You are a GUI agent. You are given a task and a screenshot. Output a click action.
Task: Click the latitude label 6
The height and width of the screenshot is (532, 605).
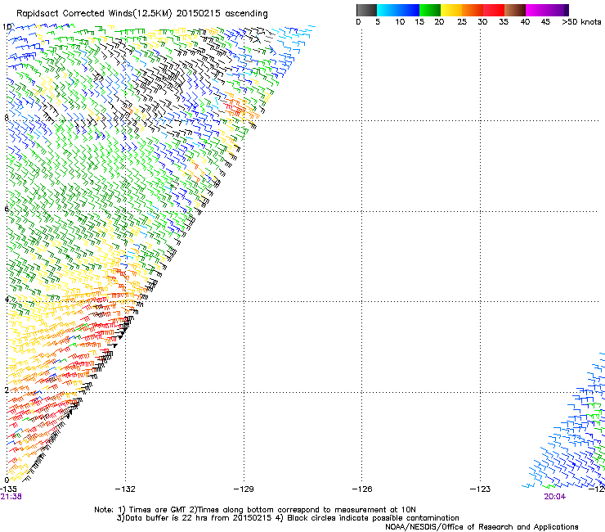[x=7, y=209]
